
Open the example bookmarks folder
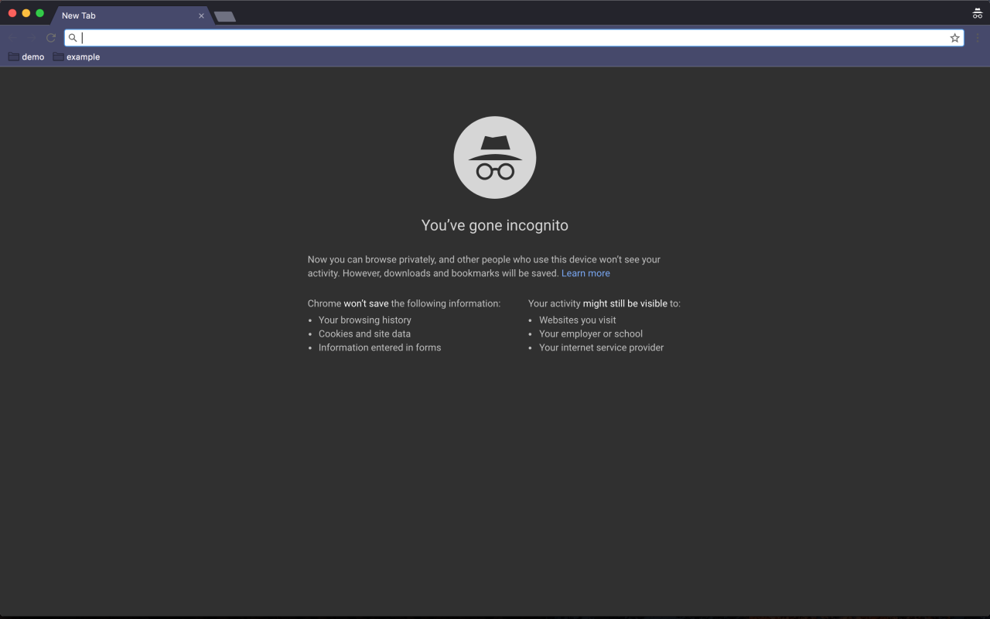(77, 56)
